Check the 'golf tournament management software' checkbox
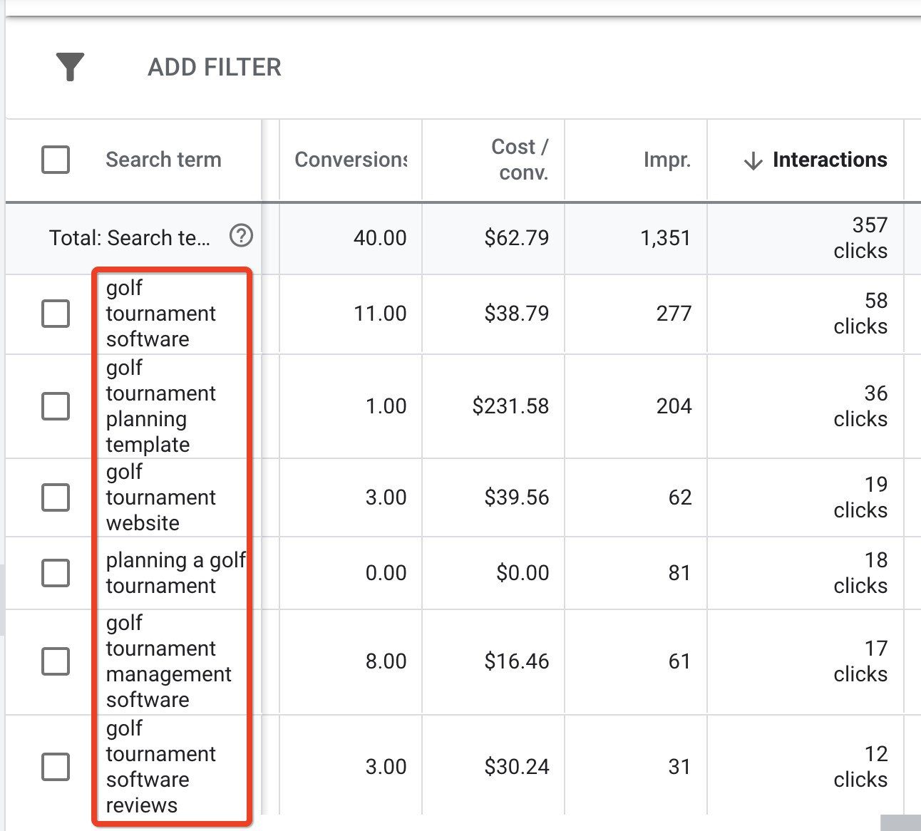 tap(56, 661)
